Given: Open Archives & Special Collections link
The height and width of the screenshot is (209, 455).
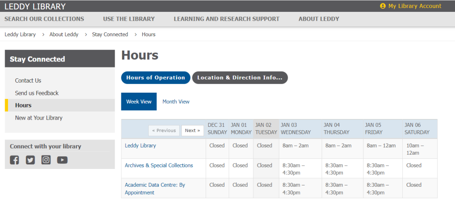Looking at the screenshot, I should pyautogui.click(x=159, y=165).
